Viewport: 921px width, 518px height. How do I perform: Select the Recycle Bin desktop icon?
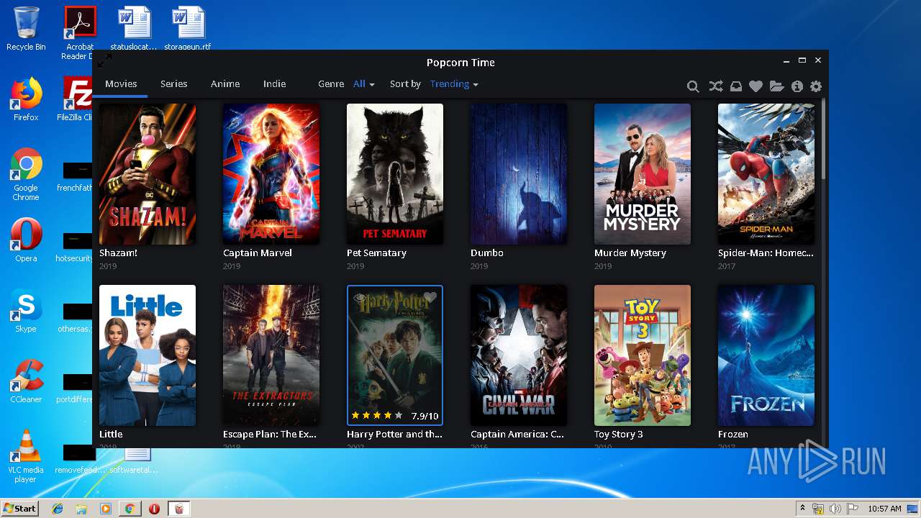(x=26, y=29)
